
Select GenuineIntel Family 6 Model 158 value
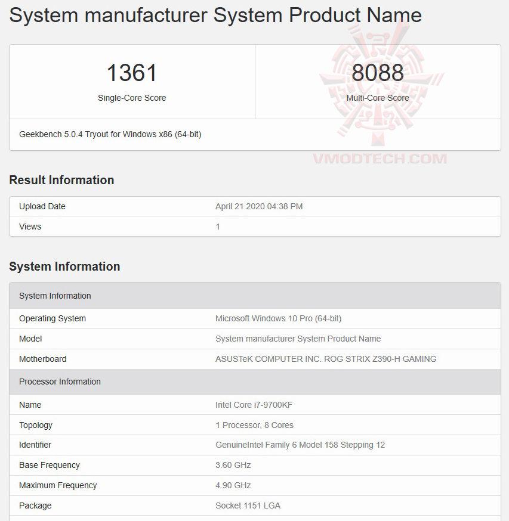tap(300, 445)
